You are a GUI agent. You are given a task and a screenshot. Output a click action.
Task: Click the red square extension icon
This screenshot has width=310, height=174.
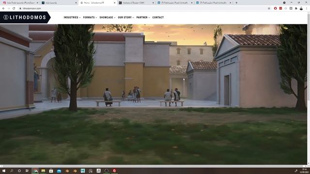coord(280,9)
